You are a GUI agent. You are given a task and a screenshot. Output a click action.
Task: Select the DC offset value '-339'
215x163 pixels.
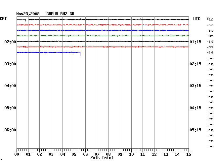coord(210,31)
